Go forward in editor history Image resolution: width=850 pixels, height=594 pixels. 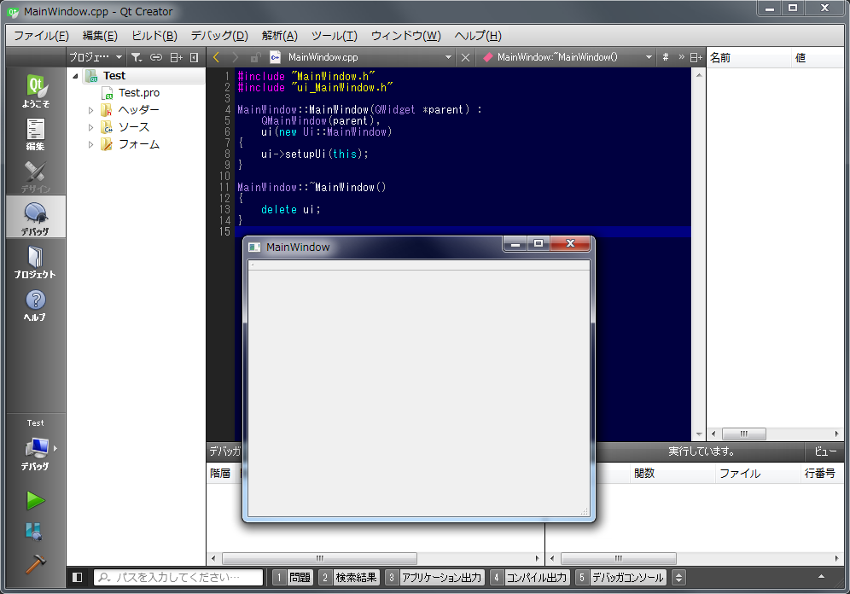tap(235, 57)
